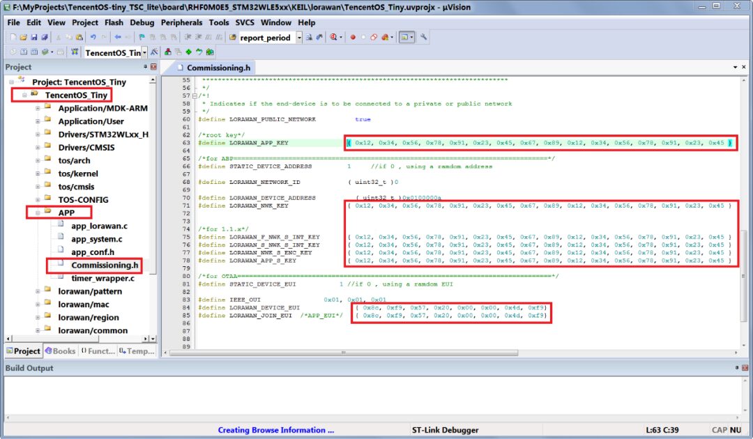
Task: Create a new file from the toolbar
Action: point(13,37)
